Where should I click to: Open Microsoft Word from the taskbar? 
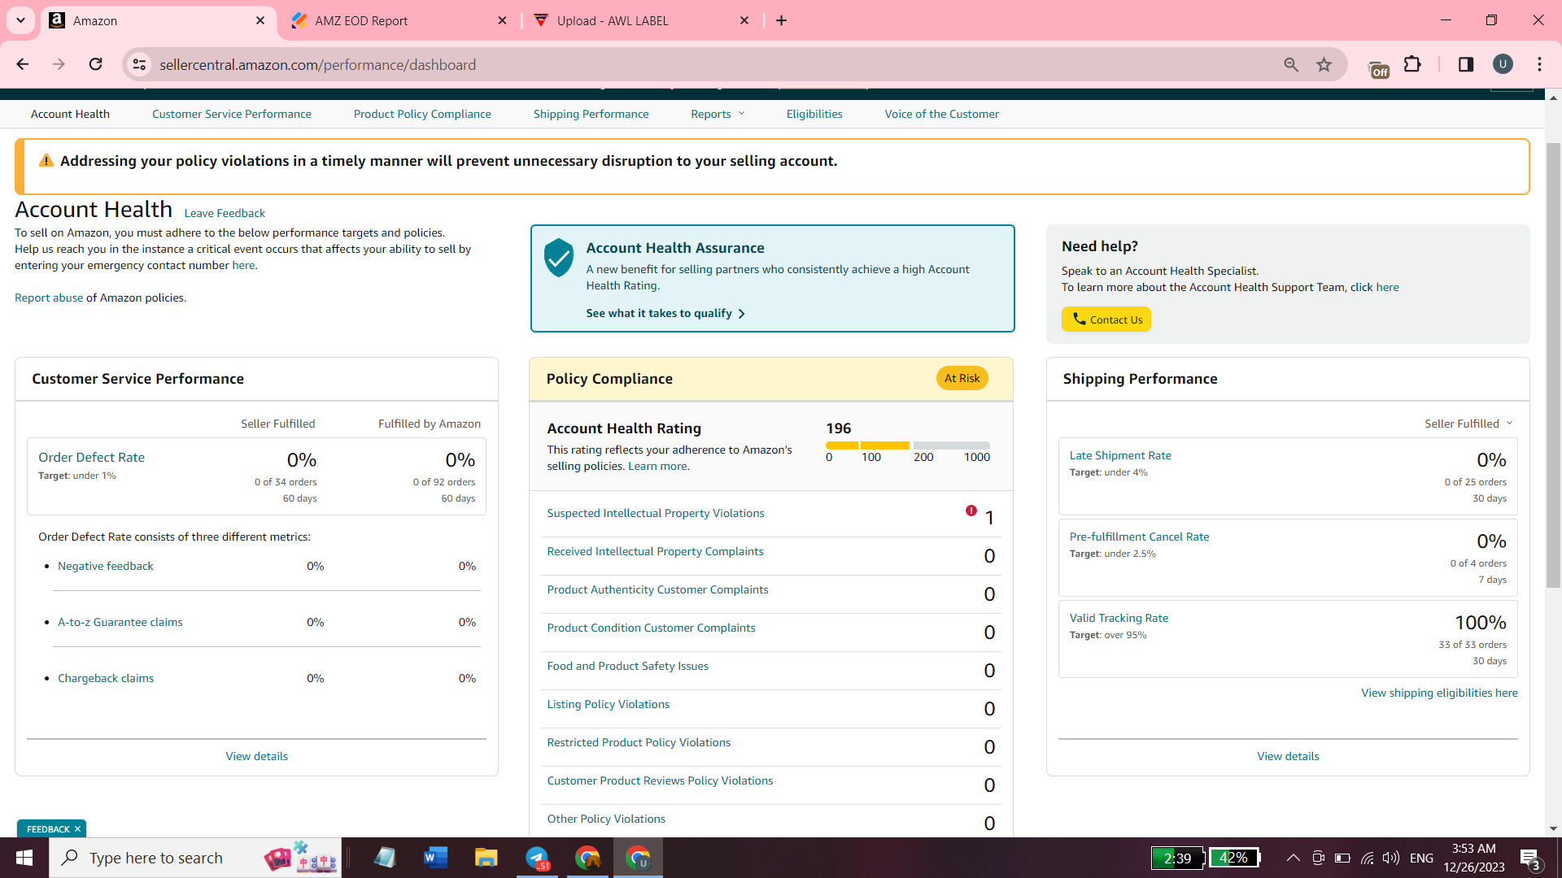coord(435,858)
